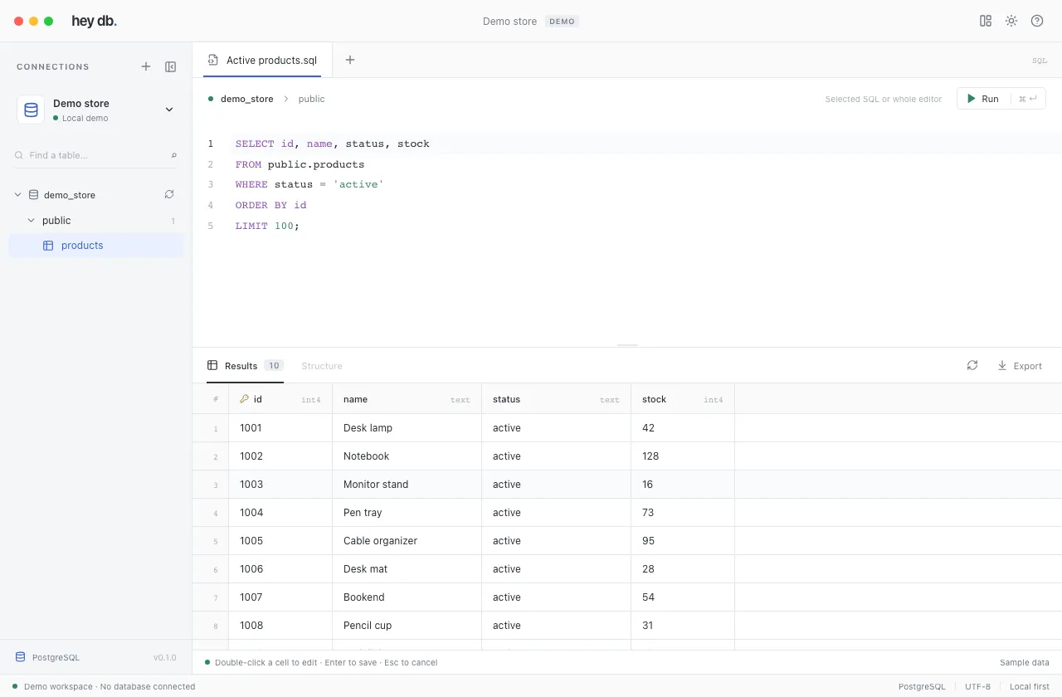Open the Structure tab
The image size is (1062, 697).
(x=322, y=366)
